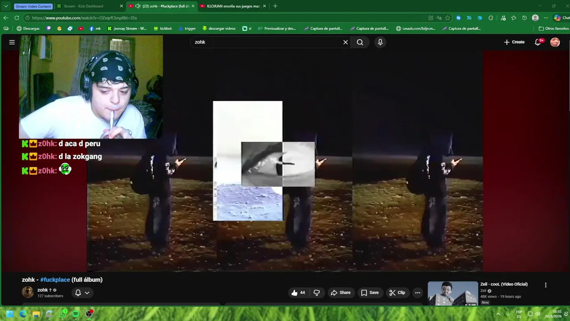Image resolution: width=570 pixels, height=321 pixels.
Task: Open the trigger bookmark
Action: click(x=187, y=29)
